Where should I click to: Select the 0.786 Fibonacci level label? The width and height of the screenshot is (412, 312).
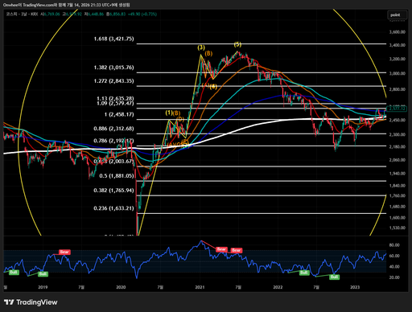(113, 141)
